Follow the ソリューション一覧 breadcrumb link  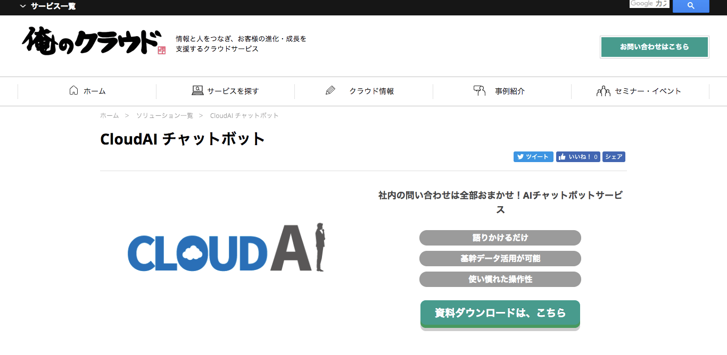click(x=164, y=115)
